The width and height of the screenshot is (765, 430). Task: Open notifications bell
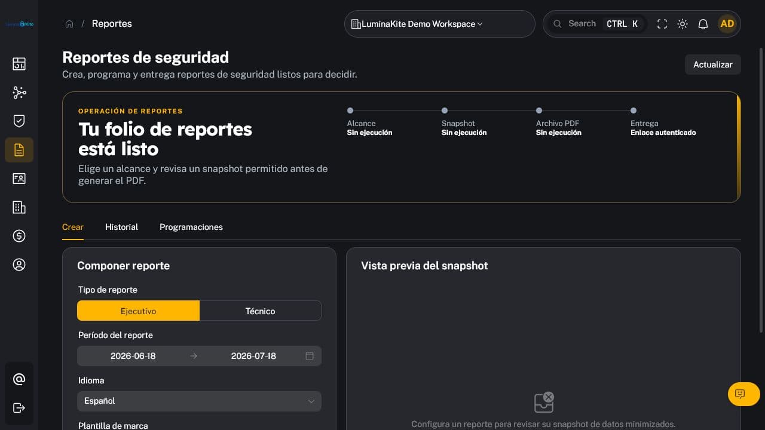click(703, 24)
